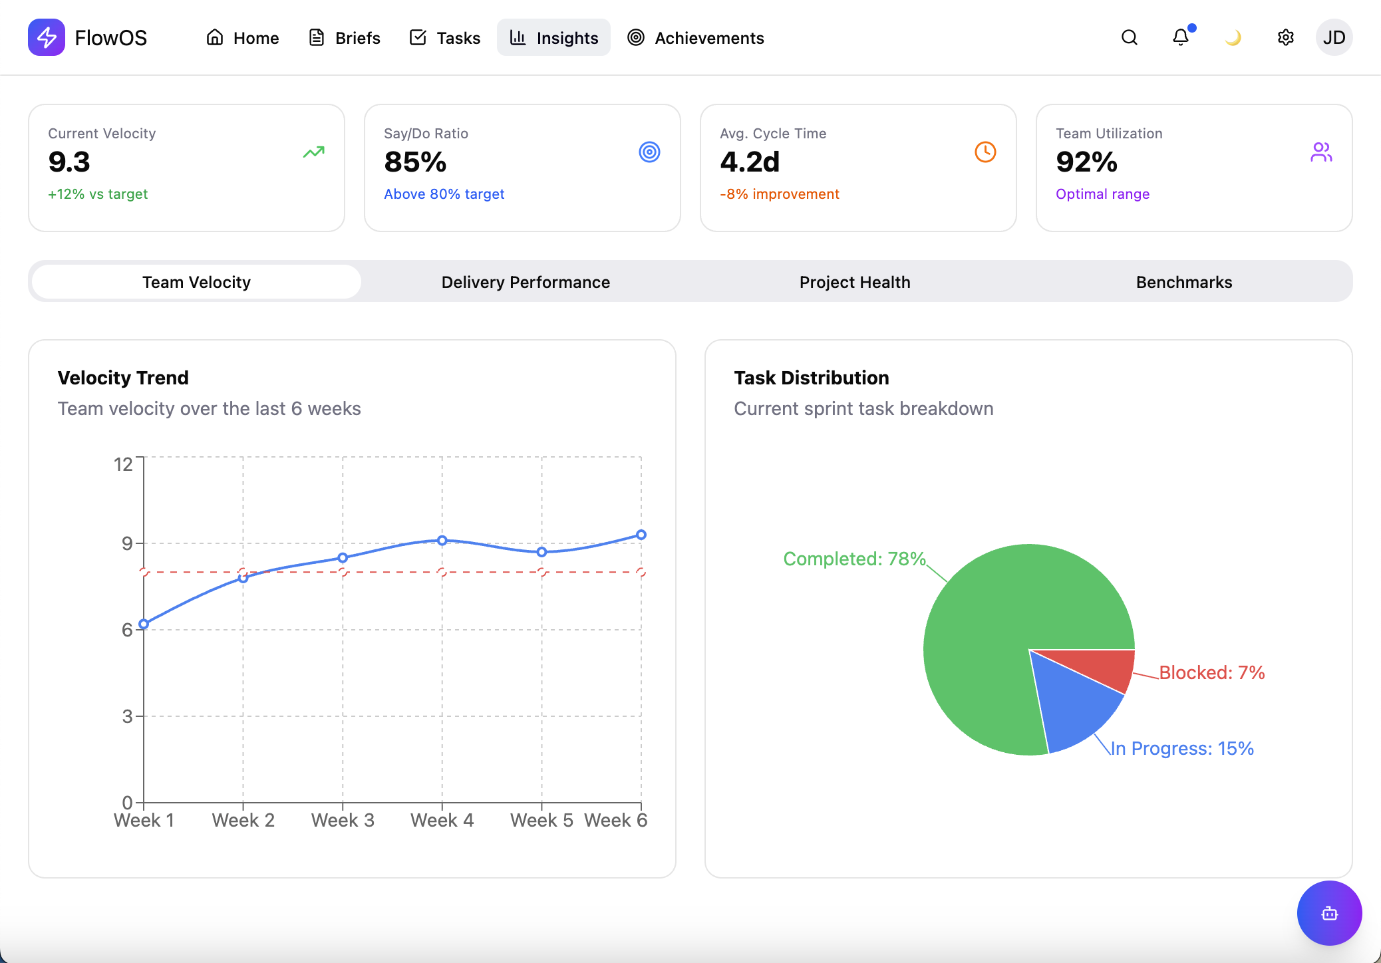The height and width of the screenshot is (963, 1381).
Task: Click the Say/Do Ratio target icon
Action: coord(649,152)
